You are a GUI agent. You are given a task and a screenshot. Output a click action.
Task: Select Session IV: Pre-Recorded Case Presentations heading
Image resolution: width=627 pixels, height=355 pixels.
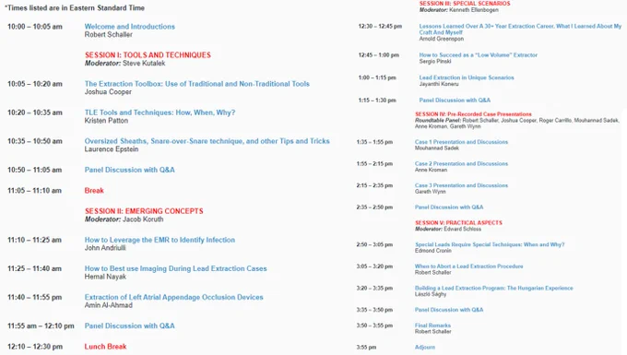(x=473, y=114)
